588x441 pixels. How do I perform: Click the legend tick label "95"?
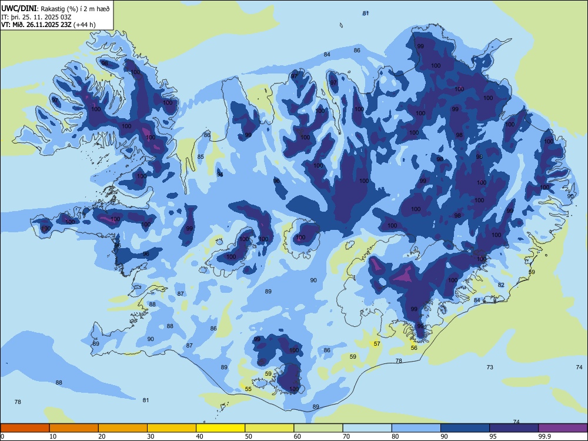click(x=493, y=436)
